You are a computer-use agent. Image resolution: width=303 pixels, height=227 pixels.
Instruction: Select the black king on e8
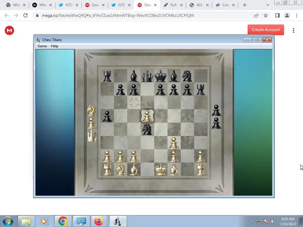(160, 76)
